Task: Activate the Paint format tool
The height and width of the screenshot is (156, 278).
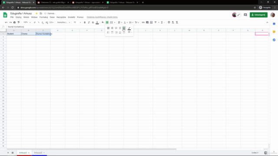Action: click(x=19, y=23)
